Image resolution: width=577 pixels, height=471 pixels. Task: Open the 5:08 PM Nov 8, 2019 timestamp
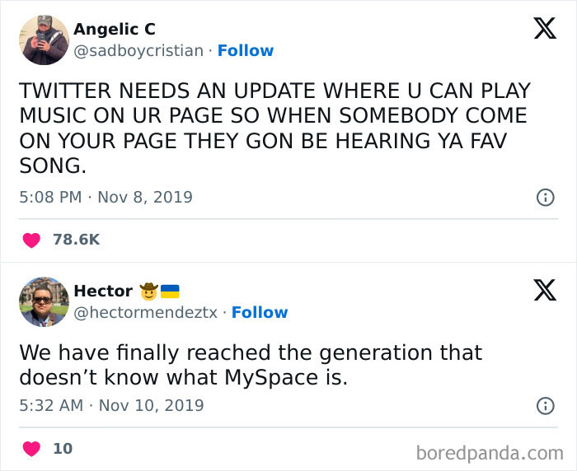coord(106,197)
